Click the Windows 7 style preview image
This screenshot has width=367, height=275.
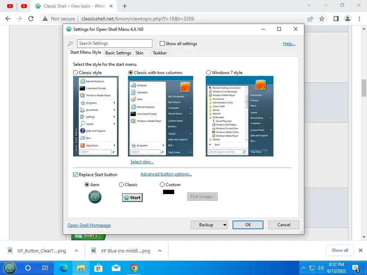click(239, 116)
